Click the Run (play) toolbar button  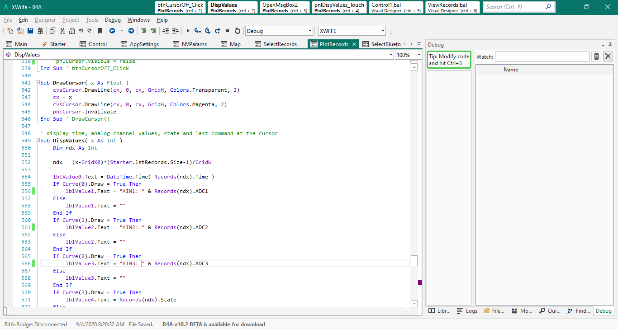[x=188, y=31]
